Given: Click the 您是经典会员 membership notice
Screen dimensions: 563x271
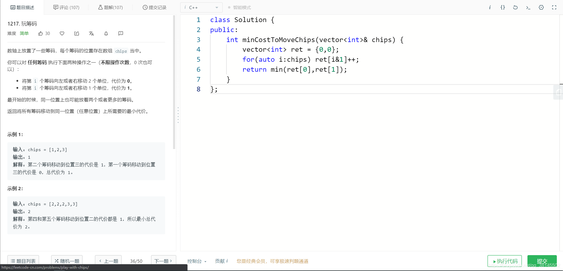Looking at the screenshot, I should tap(272, 261).
